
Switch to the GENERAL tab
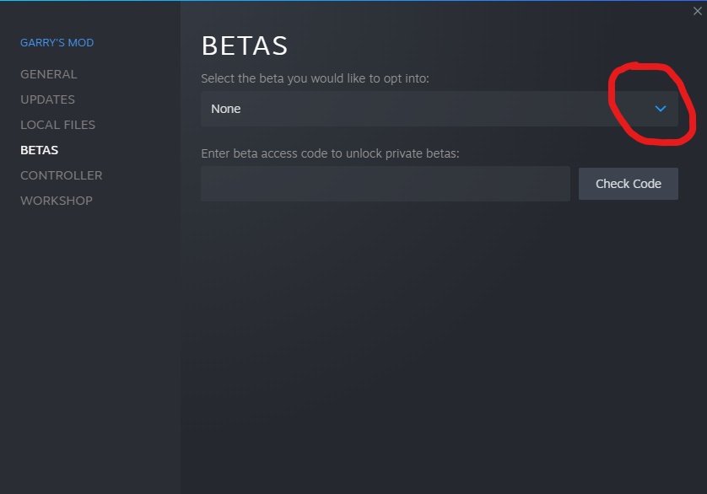[48, 74]
